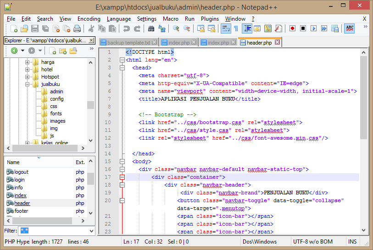Viewport: 373px width, 250px height.
Task: Click Explorer back navigation green arrow
Action: click(14, 51)
